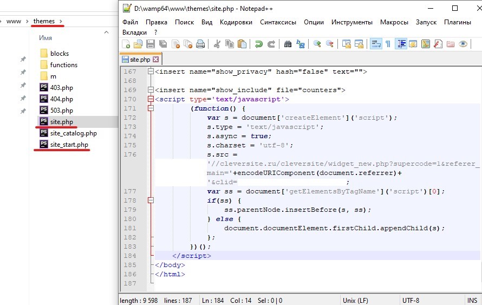Click the Undo arrow icon
This screenshot has width=482, height=305.
259,44
